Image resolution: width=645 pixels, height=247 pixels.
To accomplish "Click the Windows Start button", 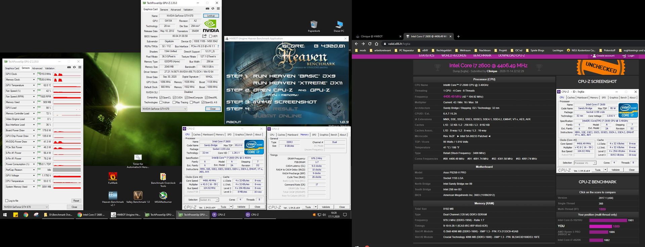I will [x=5, y=215].
